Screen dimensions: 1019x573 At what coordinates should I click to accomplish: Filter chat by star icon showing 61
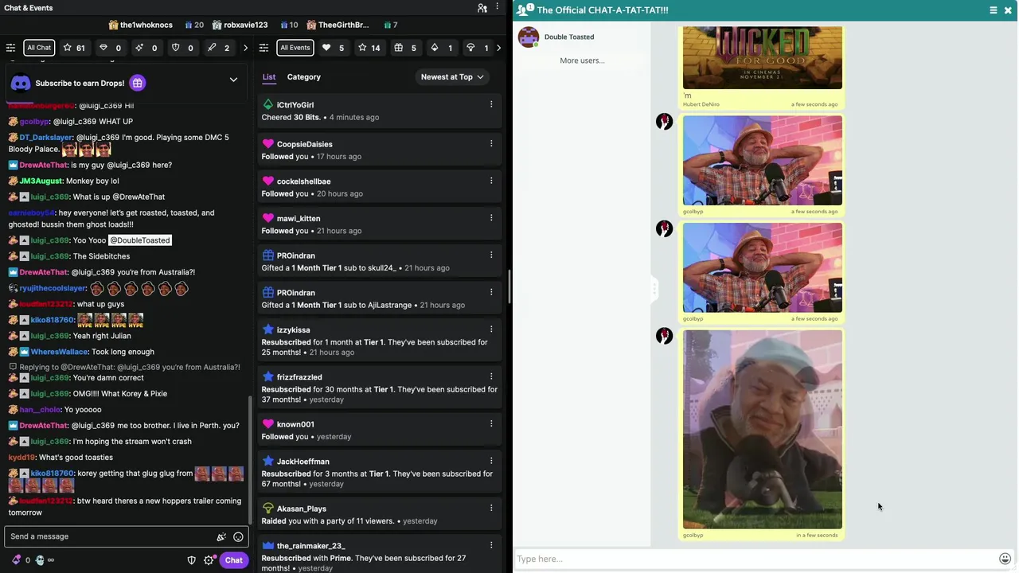click(x=74, y=48)
